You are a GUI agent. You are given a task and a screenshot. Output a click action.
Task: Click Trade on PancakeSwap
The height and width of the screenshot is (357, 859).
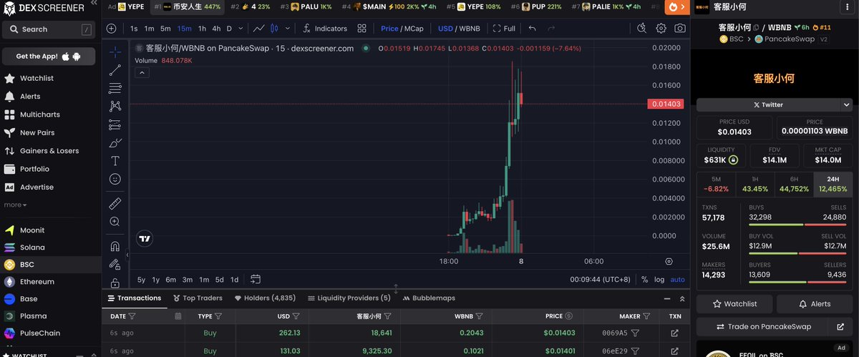pyautogui.click(x=763, y=327)
